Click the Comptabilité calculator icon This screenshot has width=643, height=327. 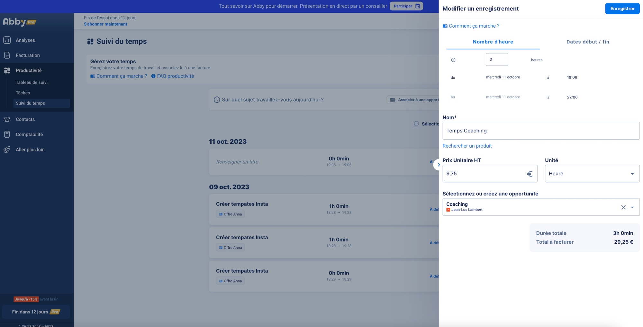pyautogui.click(x=7, y=134)
